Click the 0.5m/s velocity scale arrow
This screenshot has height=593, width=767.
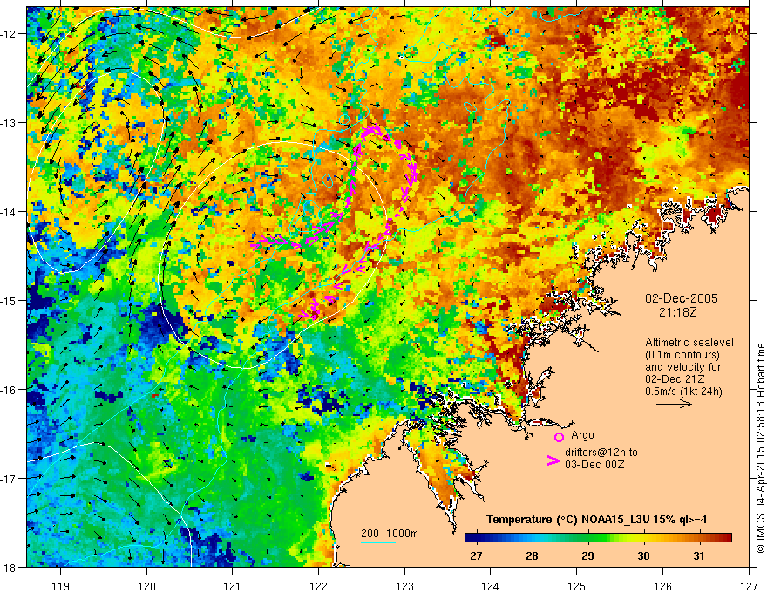(x=674, y=404)
